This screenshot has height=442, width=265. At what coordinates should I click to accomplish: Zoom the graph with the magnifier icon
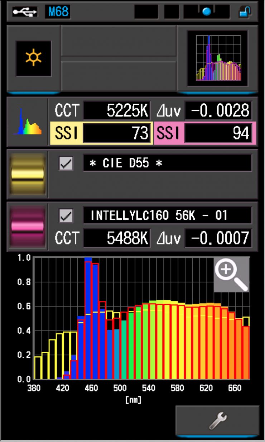231,274
